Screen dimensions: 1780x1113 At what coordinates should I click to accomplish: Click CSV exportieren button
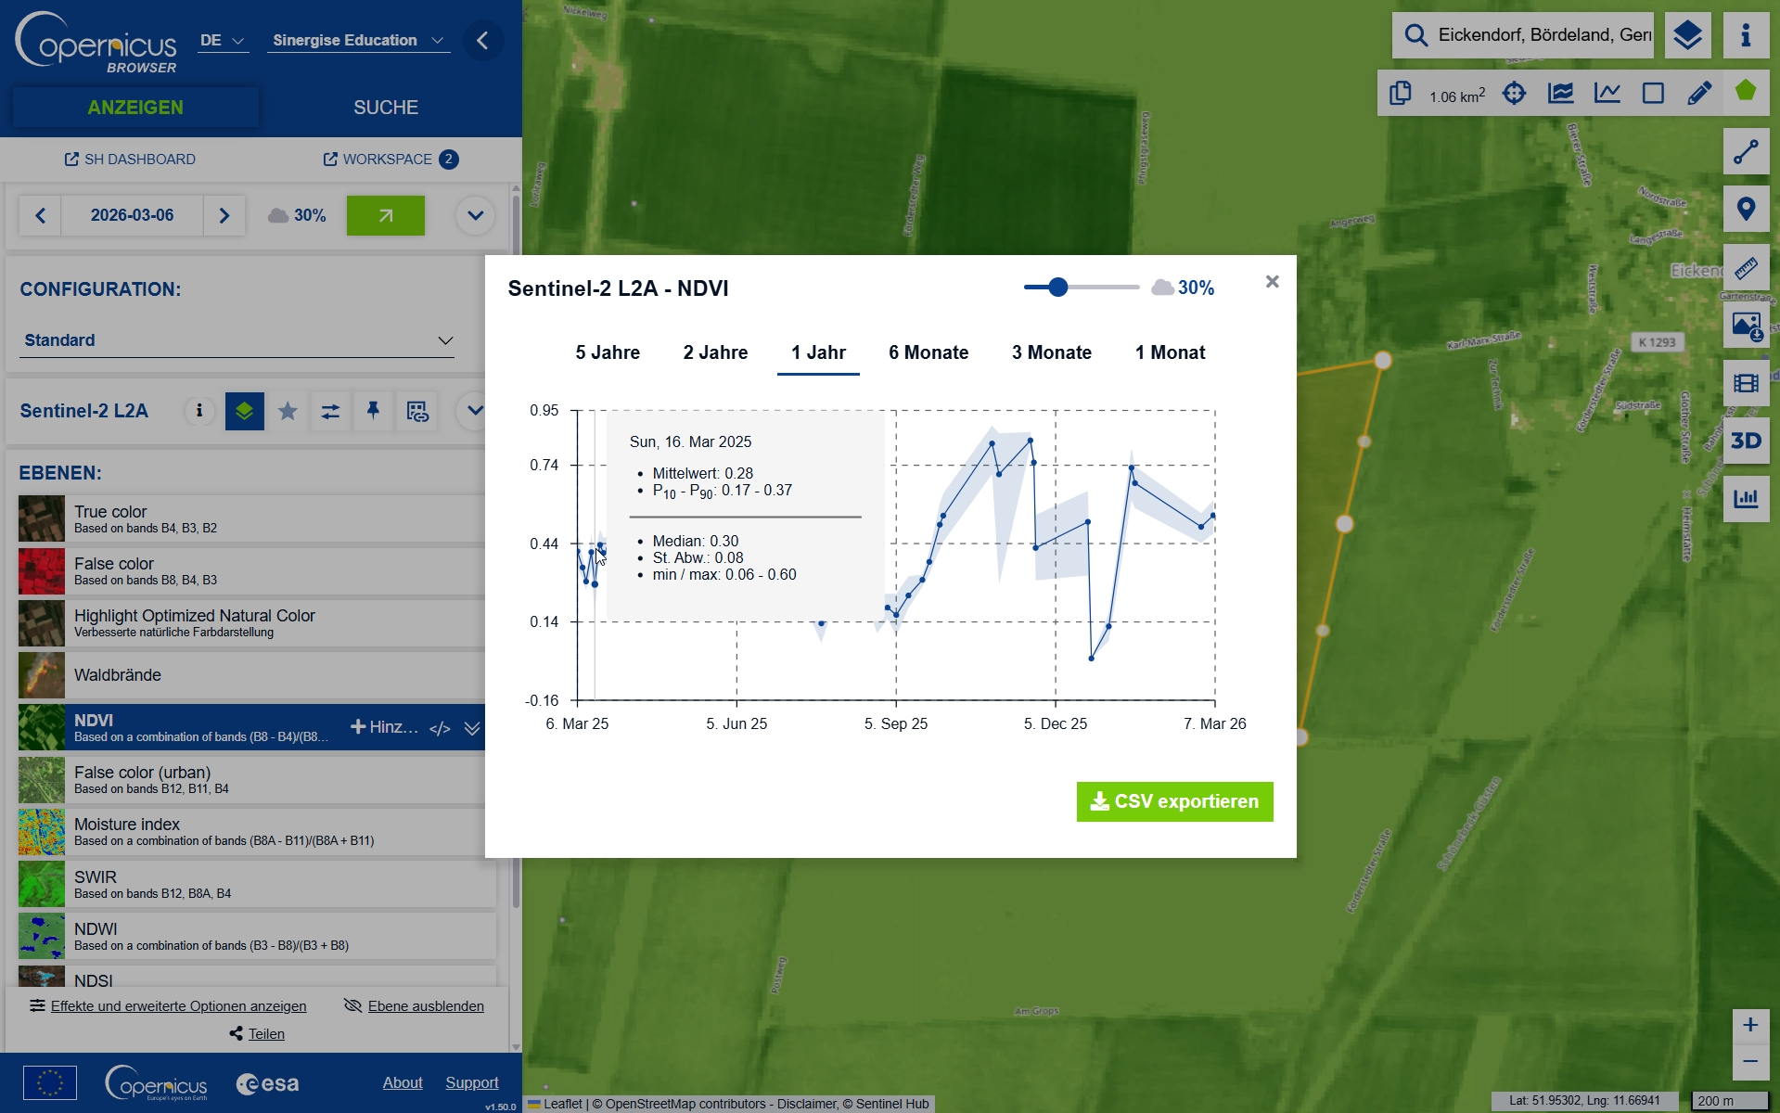point(1174,801)
